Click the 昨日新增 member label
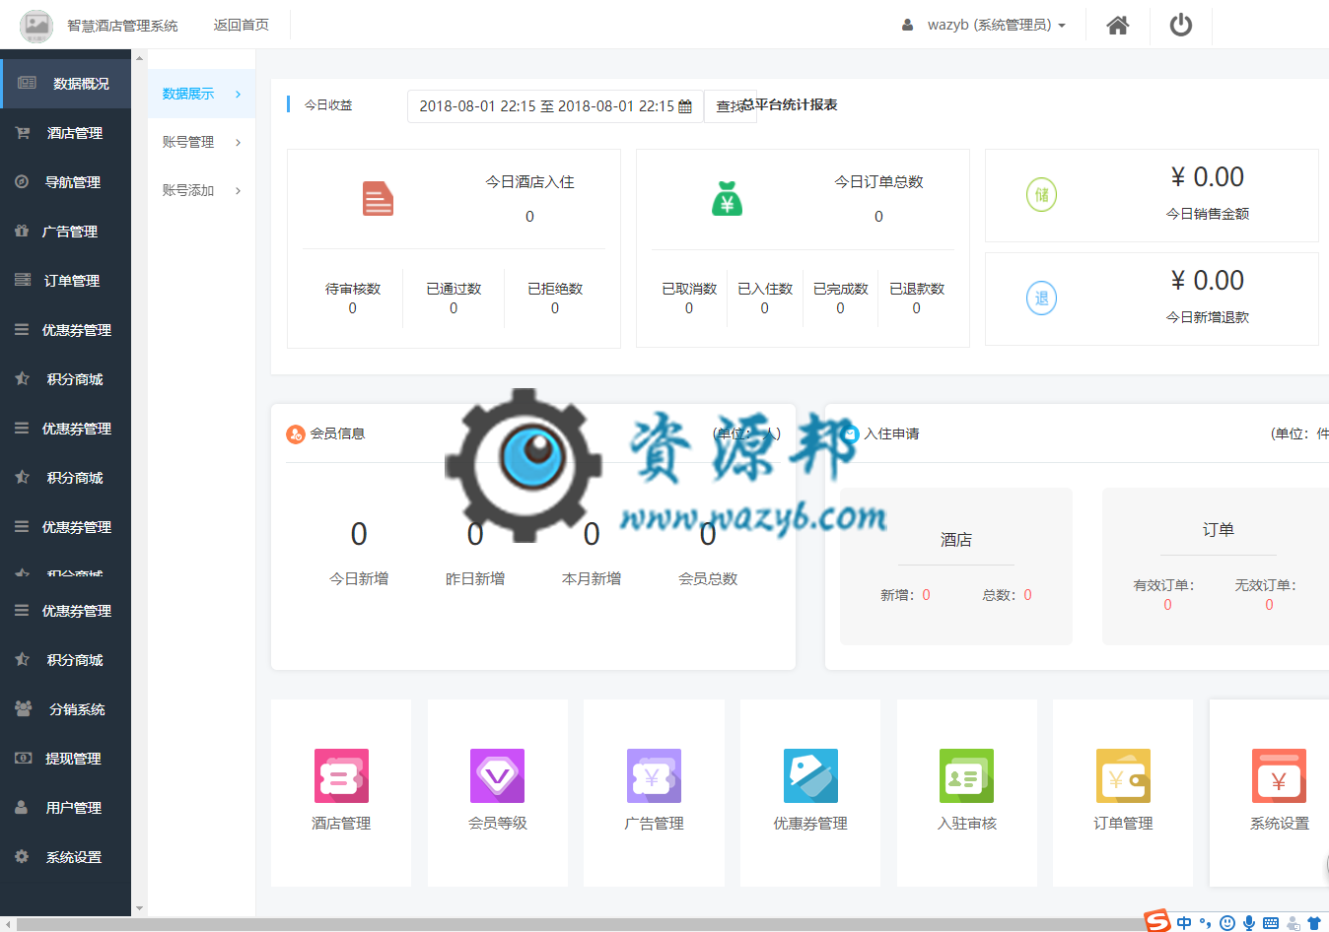Screen dimensions: 1329x932 pos(475,578)
